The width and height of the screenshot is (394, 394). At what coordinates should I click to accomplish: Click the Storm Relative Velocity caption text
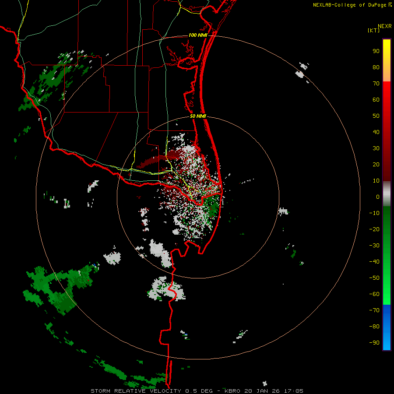click(197, 391)
